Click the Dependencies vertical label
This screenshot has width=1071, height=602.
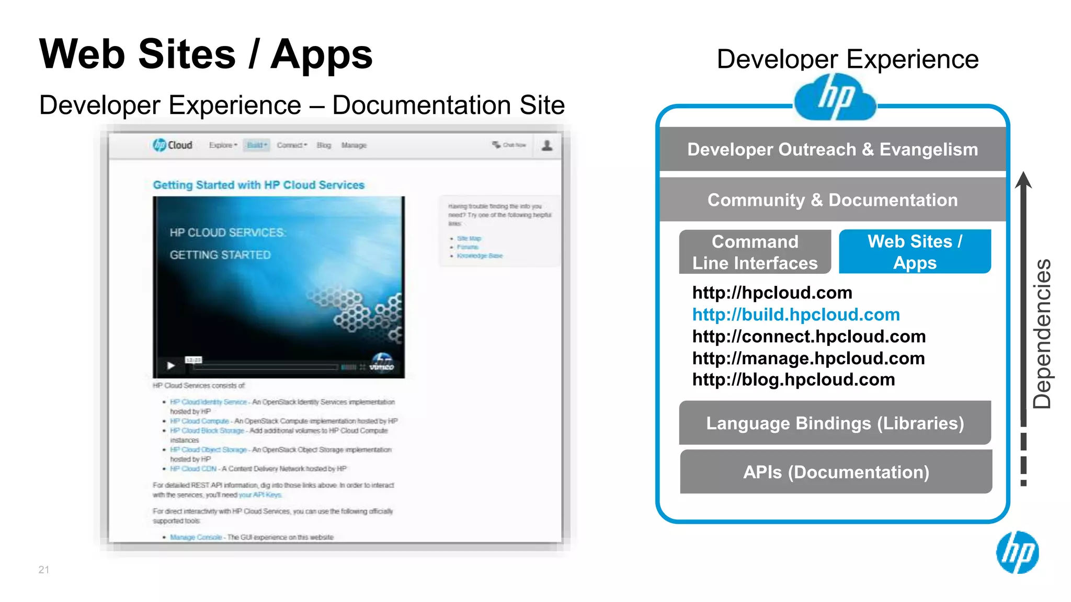pyautogui.click(x=1042, y=333)
